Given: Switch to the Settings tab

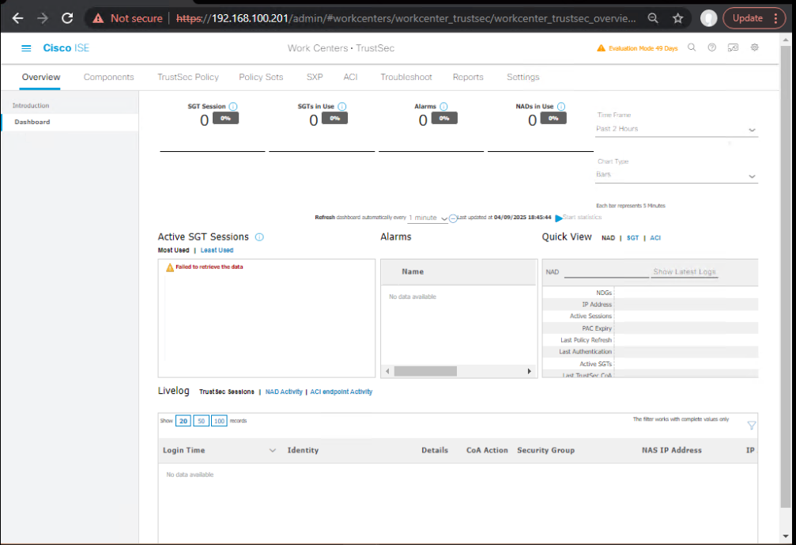Looking at the screenshot, I should (x=522, y=78).
